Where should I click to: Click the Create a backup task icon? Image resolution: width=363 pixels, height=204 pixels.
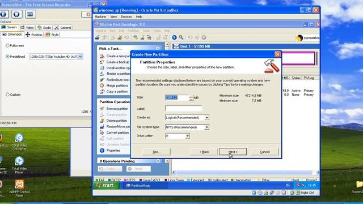click(102, 62)
